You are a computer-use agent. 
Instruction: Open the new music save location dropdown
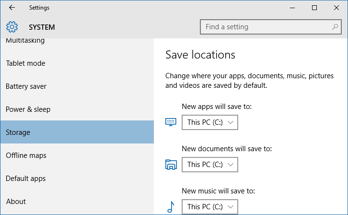point(210,207)
